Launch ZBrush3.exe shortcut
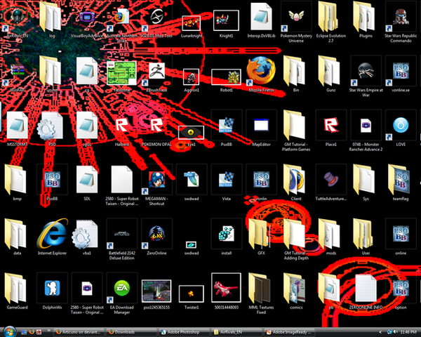421x337 pixels. pyautogui.click(x=156, y=71)
